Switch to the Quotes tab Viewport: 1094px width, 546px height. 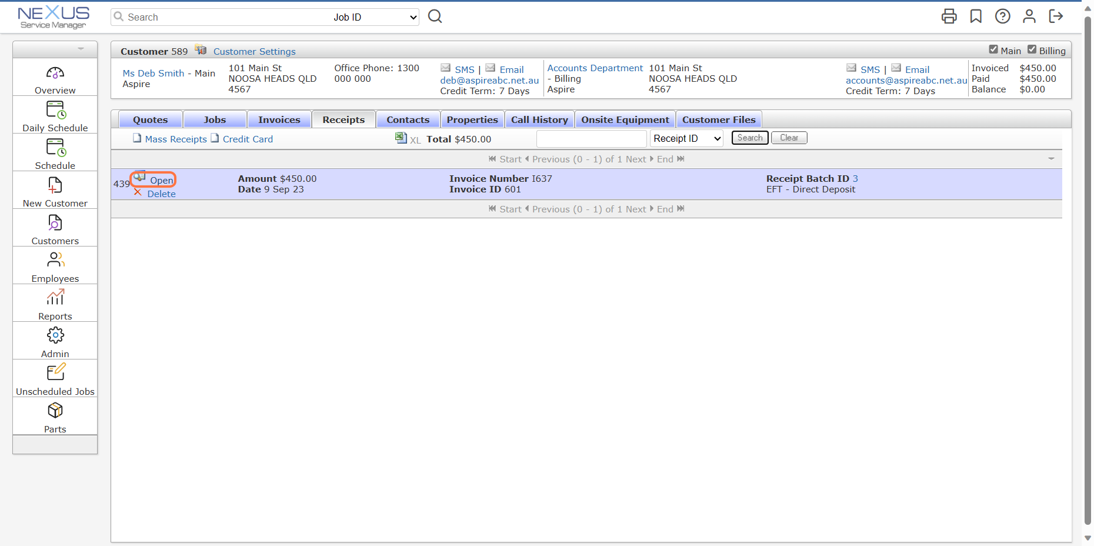pos(151,119)
